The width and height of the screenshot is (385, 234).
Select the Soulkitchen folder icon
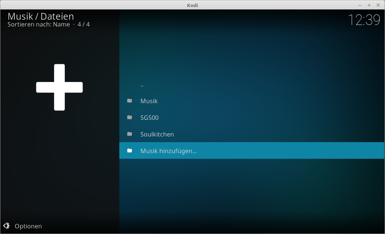130,134
